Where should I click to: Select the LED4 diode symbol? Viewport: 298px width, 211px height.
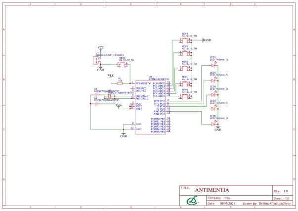[213, 95]
